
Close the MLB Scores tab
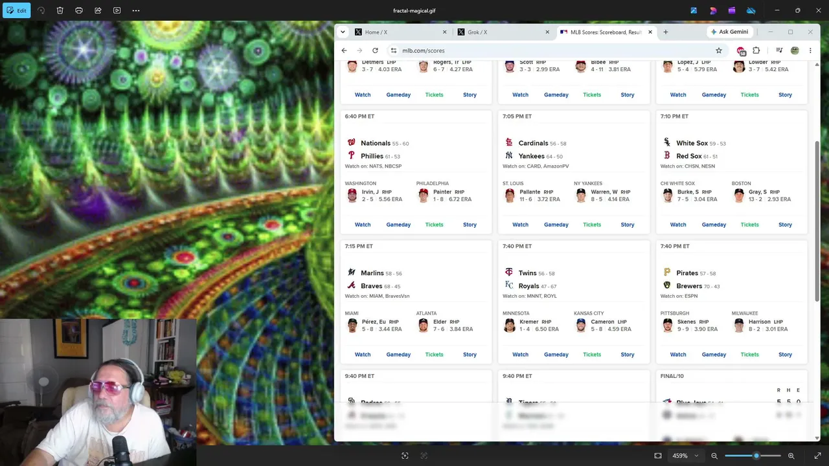[x=650, y=32]
